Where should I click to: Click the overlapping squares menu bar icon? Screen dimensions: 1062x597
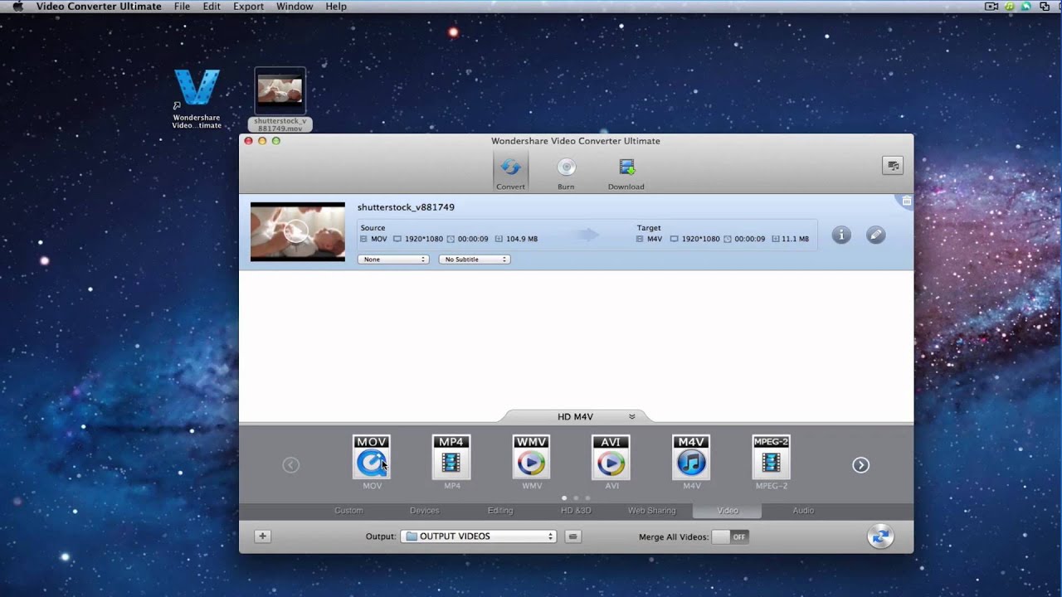(1044, 7)
